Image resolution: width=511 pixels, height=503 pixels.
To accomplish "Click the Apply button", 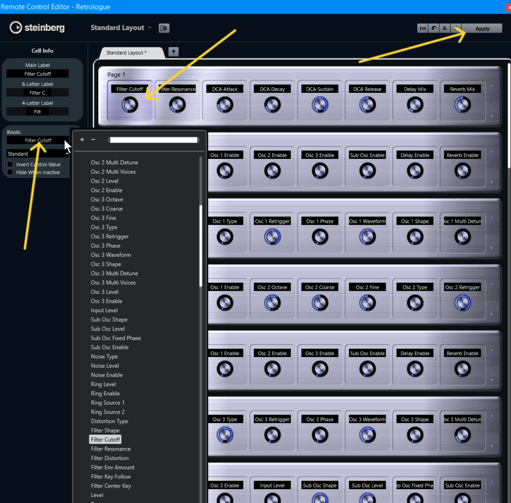I will click(x=483, y=28).
